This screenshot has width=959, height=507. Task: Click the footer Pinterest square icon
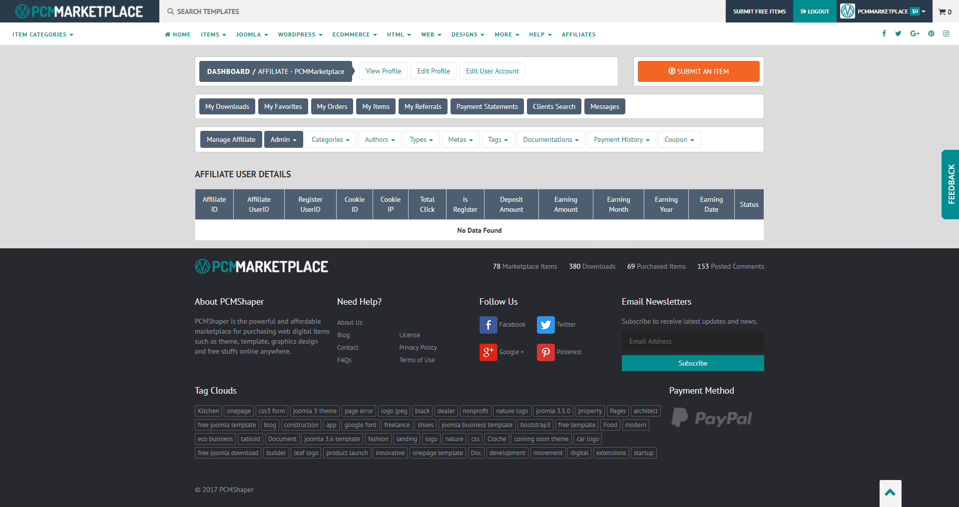[545, 352]
